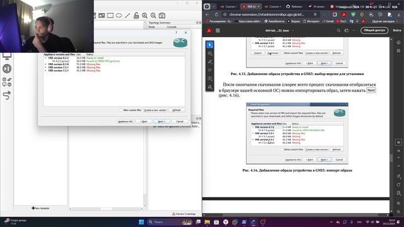Open the Acrobat hamburger menu

pos(218,30)
